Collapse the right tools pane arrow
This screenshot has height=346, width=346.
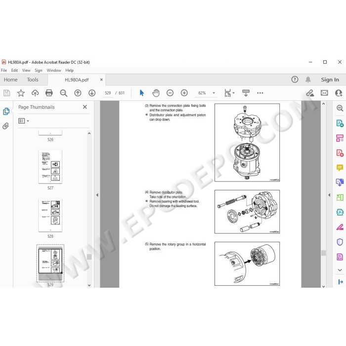(329, 195)
